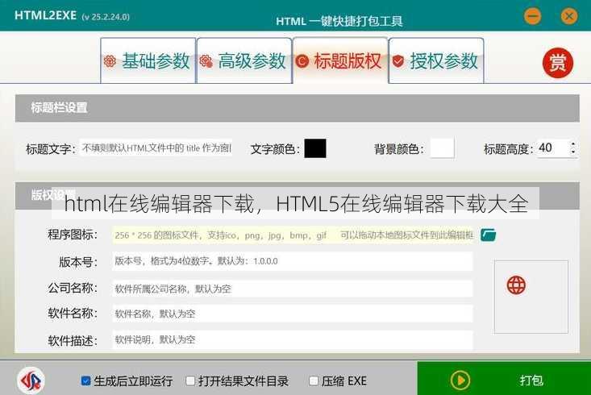Select the 标题版权 tab
This screenshot has width=591, height=395.
pyautogui.click(x=340, y=60)
